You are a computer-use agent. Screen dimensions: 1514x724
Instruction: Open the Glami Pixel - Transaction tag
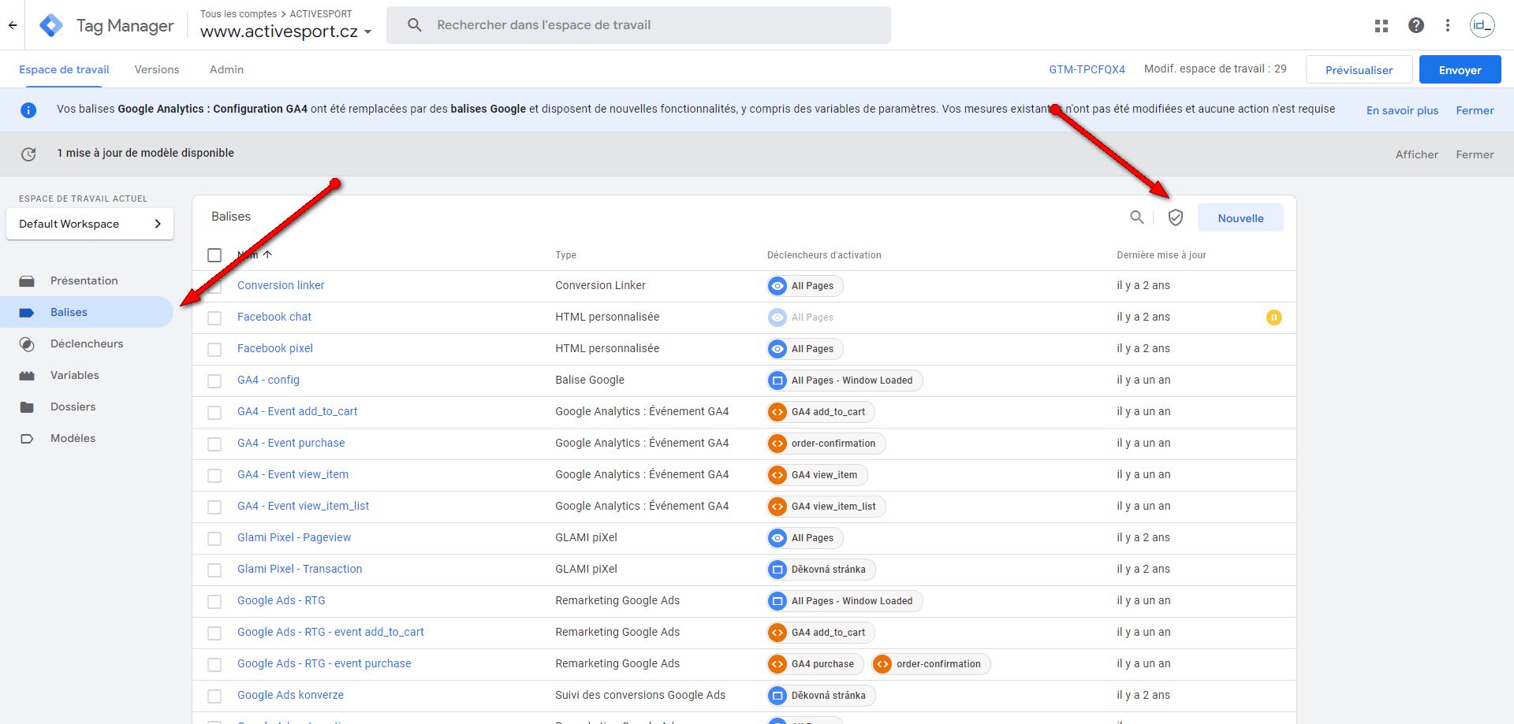[300, 569]
